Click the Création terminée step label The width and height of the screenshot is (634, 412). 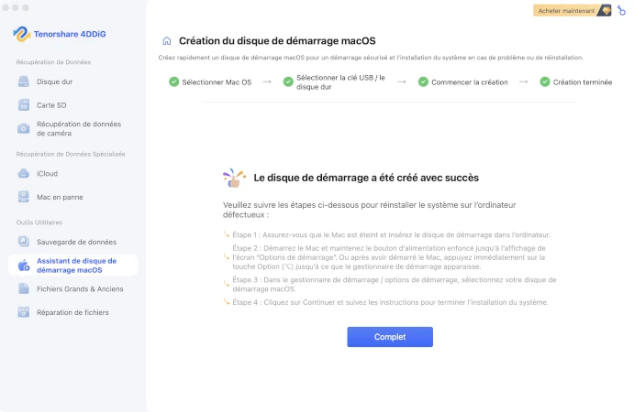point(583,82)
